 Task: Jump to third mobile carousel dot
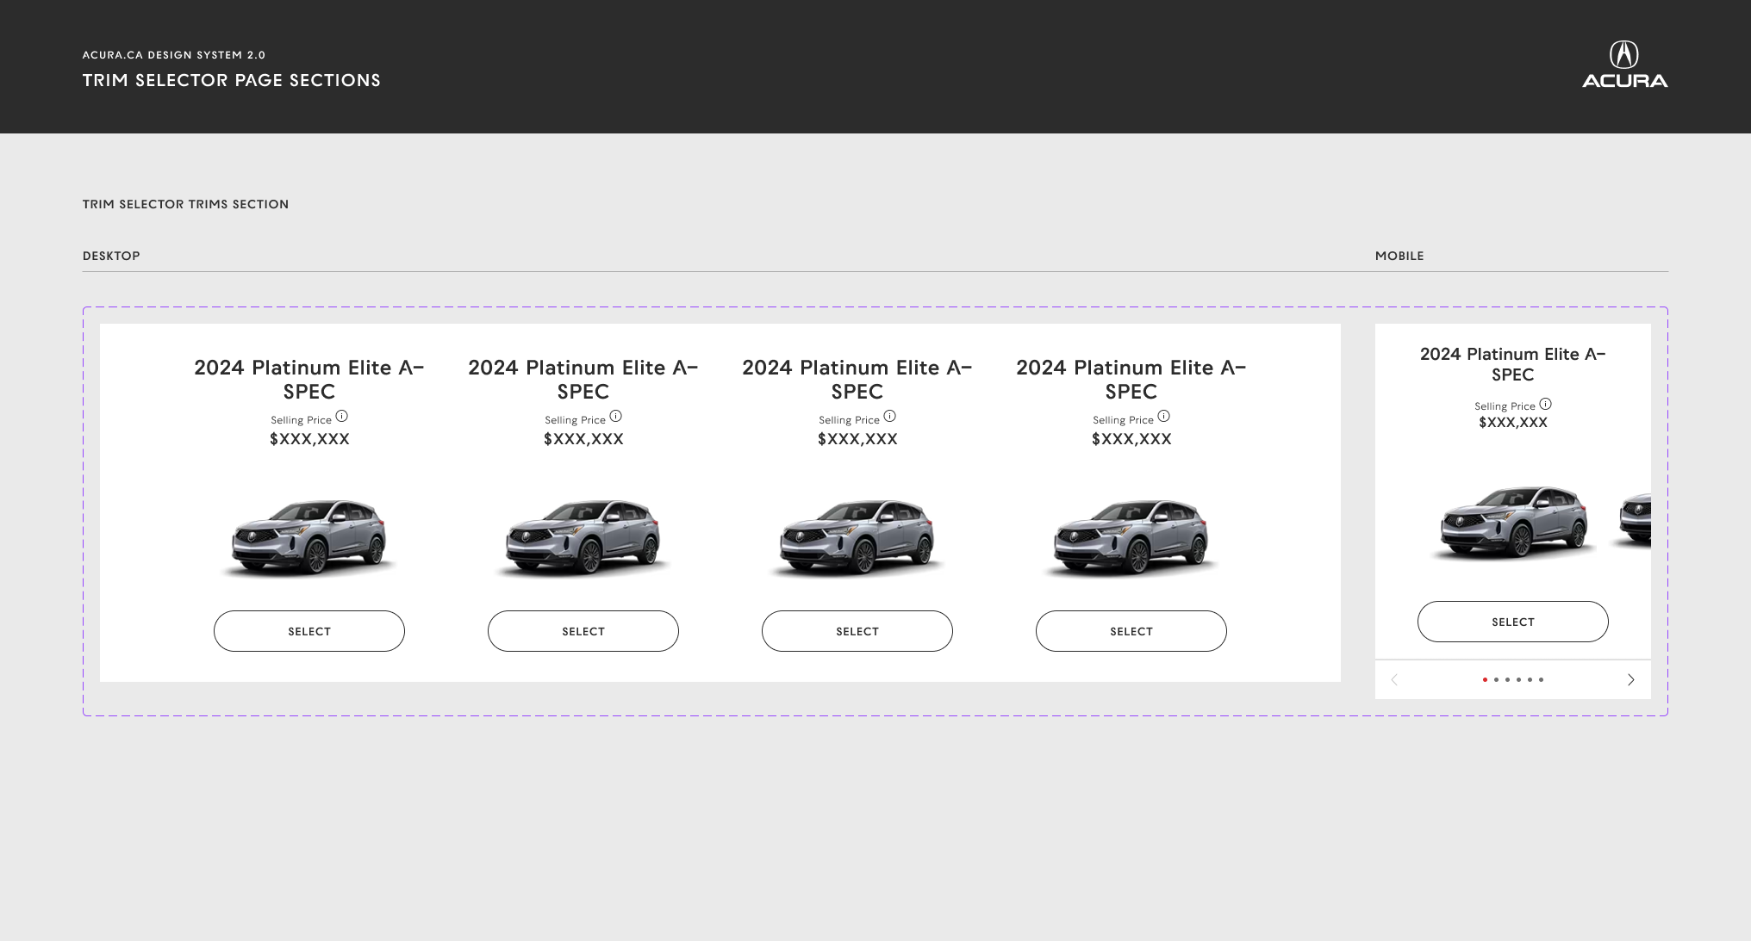pos(1507,679)
